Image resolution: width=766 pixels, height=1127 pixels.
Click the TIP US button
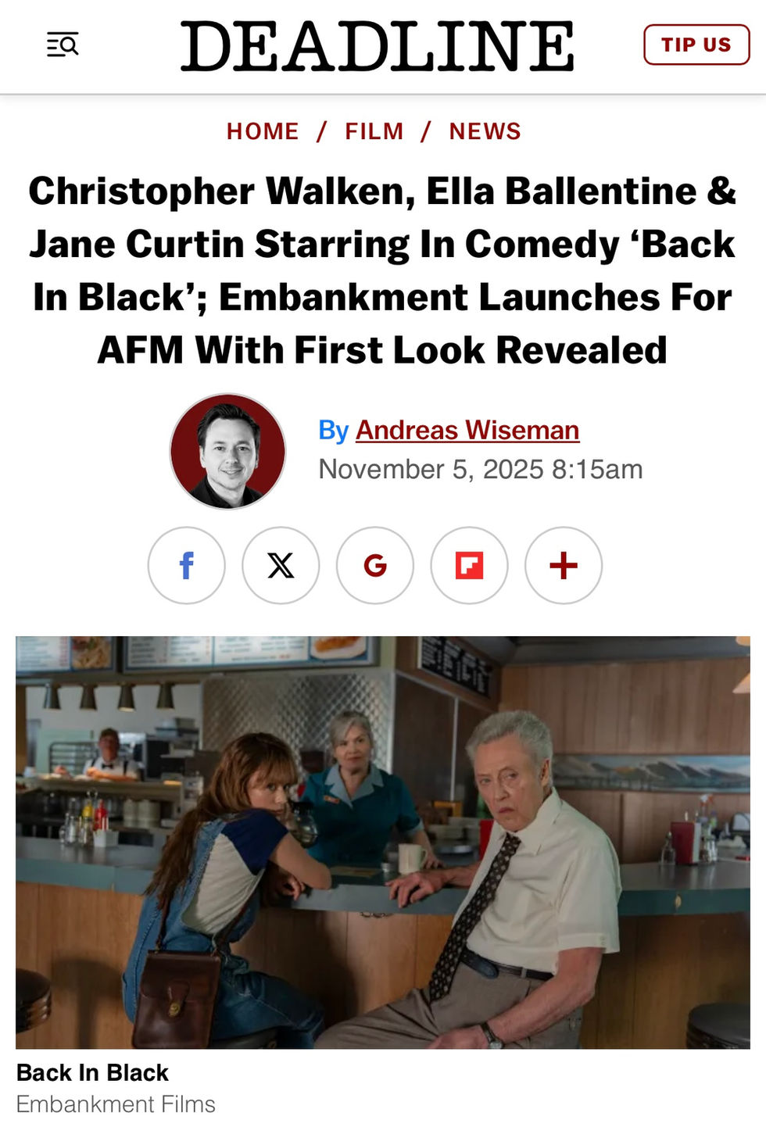tap(696, 45)
